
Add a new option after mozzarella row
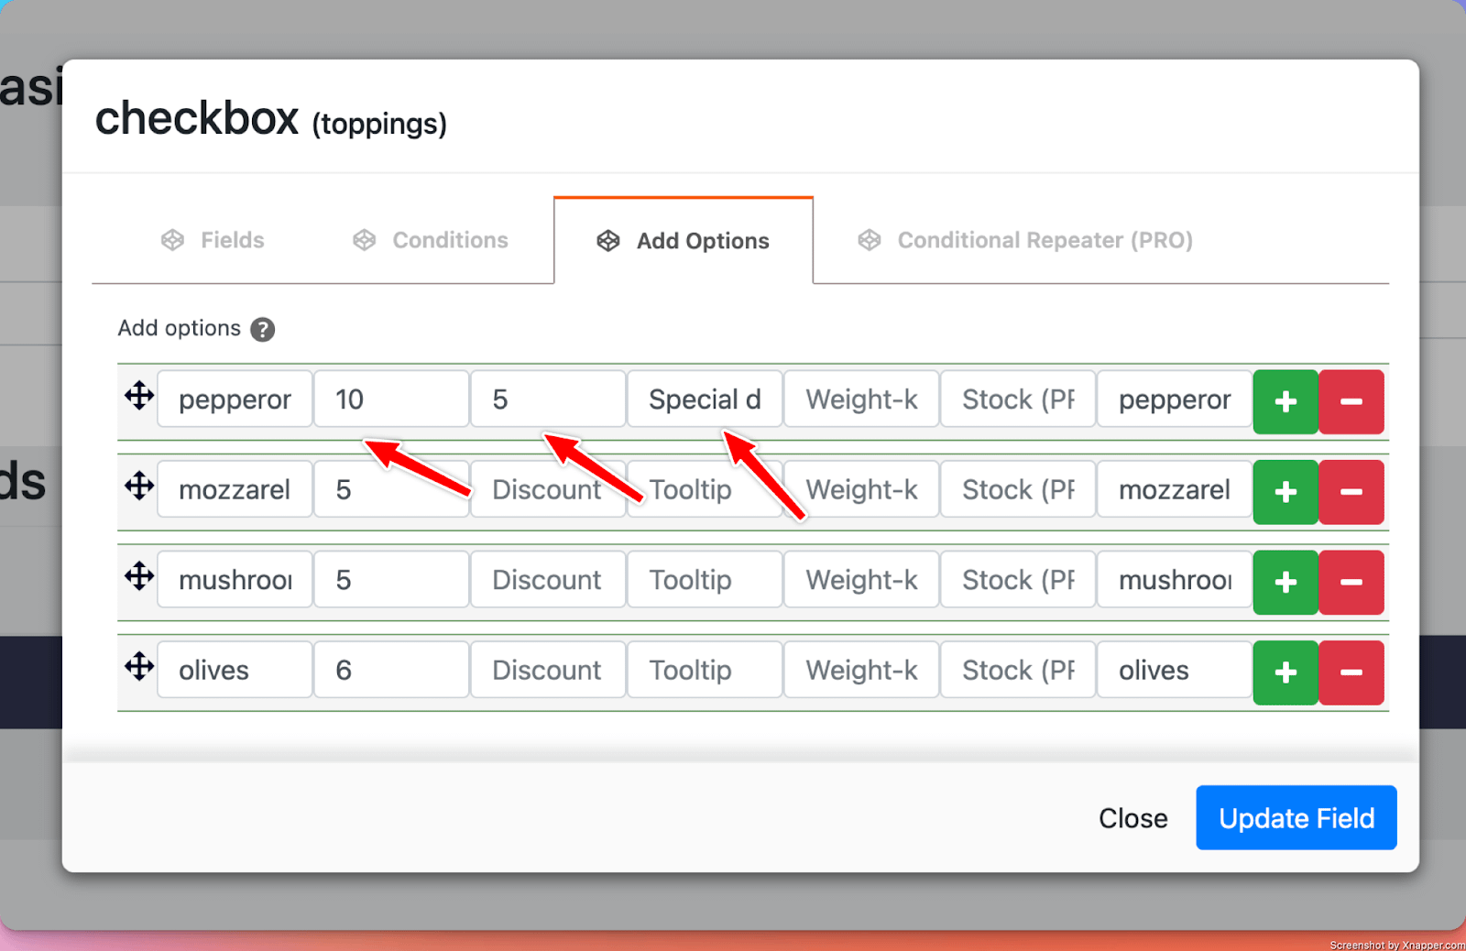pyautogui.click(x=1285, y=492)
